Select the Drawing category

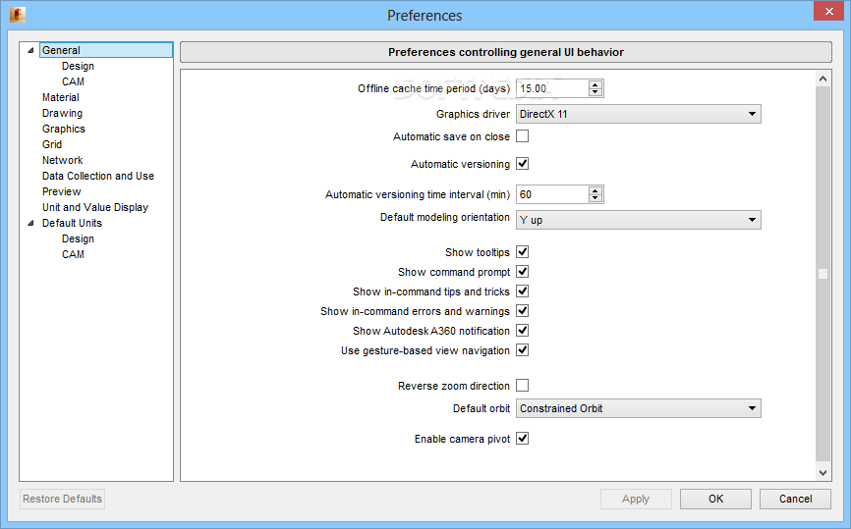63,113
